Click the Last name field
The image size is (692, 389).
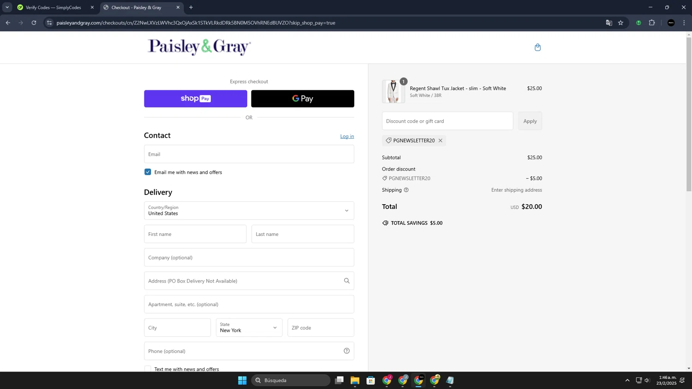click(x=303, y=234)
